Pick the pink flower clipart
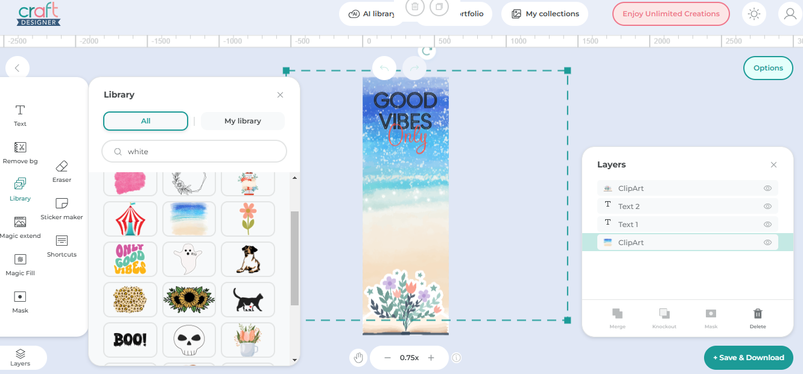 (x=248, y=219)
